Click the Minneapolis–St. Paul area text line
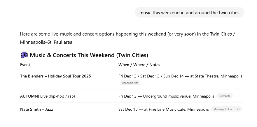The image size is (257, 127). pyautogui.click(x=47, y=42)
